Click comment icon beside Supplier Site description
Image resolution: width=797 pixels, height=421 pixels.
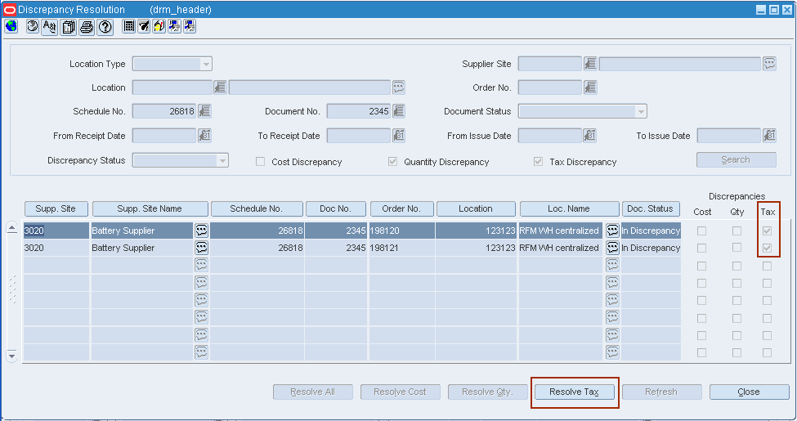coord(769,64)
